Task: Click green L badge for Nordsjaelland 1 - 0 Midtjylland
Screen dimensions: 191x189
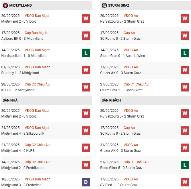Action: [x=86, y=53]
